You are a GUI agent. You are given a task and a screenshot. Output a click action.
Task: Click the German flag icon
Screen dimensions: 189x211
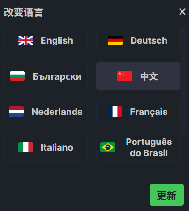coord(115,40)
